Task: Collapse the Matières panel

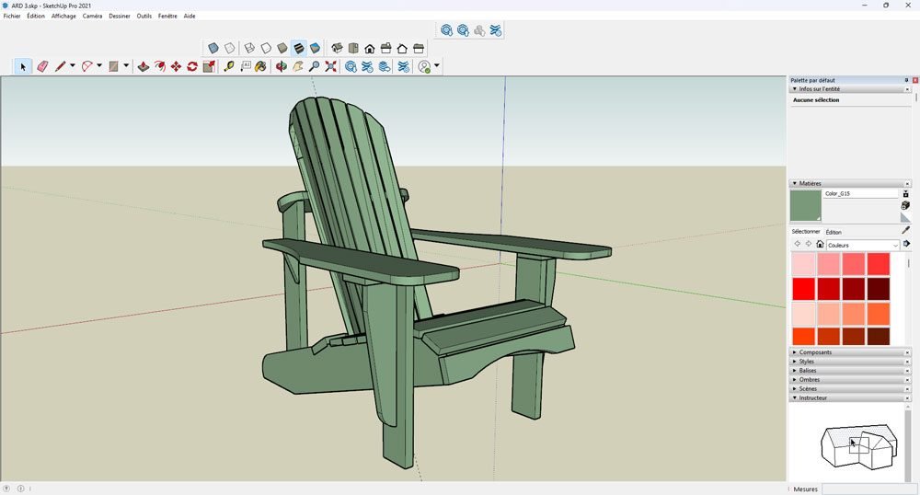Action: (x=795, y=184)
